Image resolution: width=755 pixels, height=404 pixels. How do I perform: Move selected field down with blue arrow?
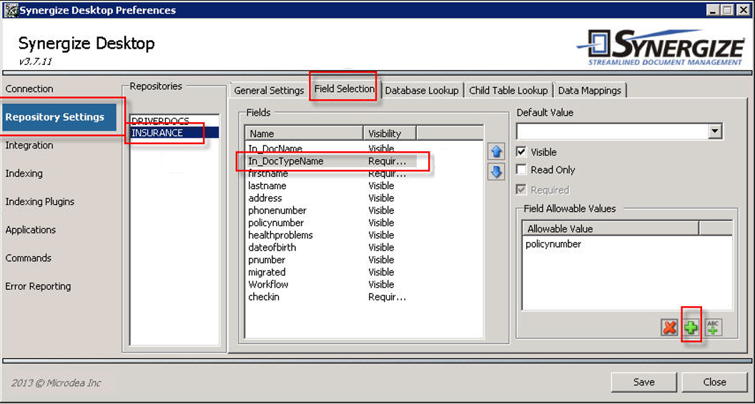(496, 172)
